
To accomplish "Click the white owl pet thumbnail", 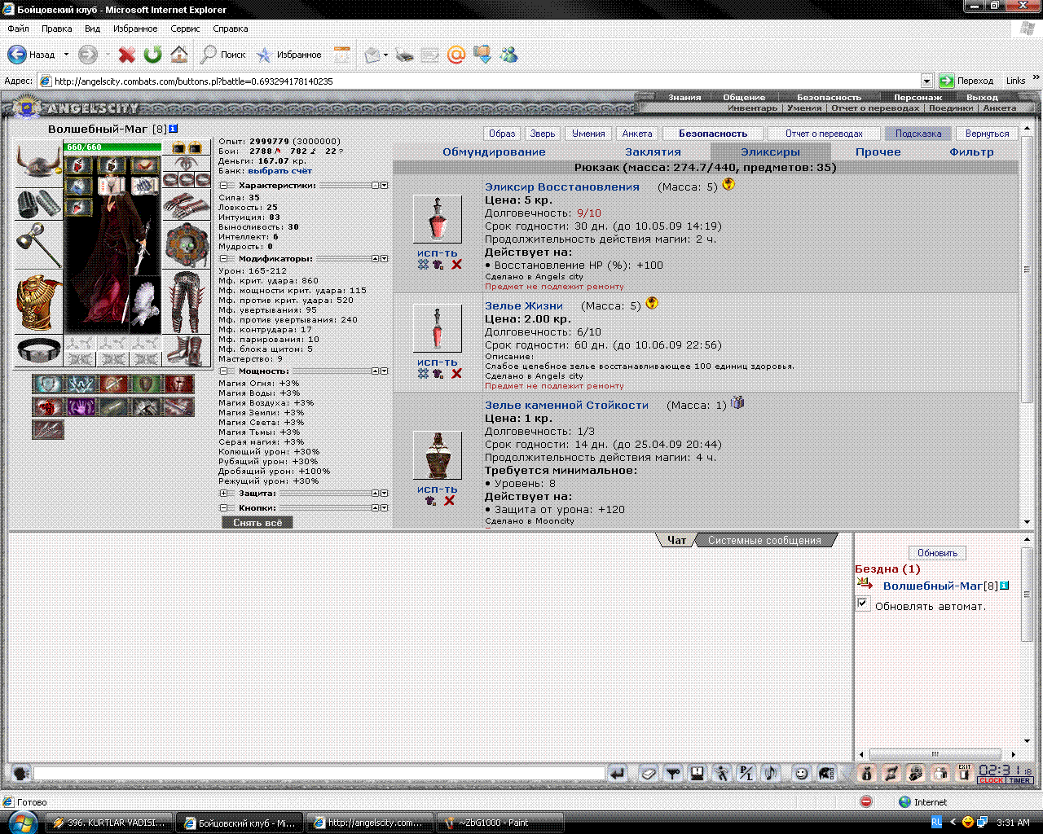I will (145, 305).
